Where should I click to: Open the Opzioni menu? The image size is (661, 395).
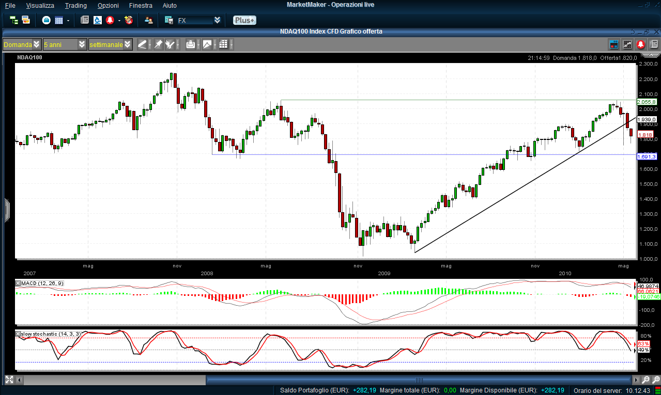(x=107, y=5)
